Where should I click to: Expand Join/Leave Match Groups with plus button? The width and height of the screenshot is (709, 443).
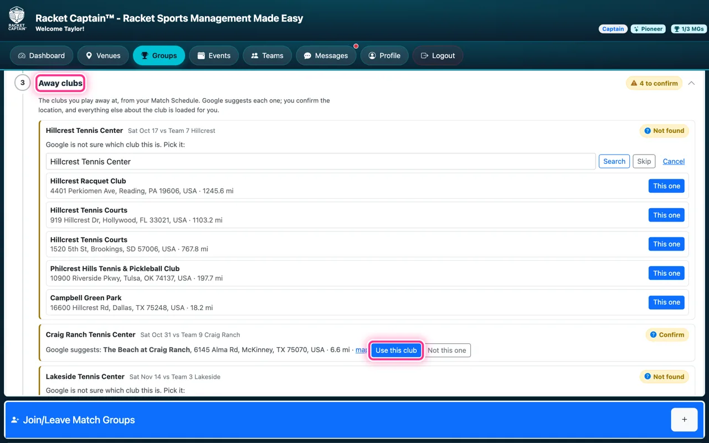(684, 420)
